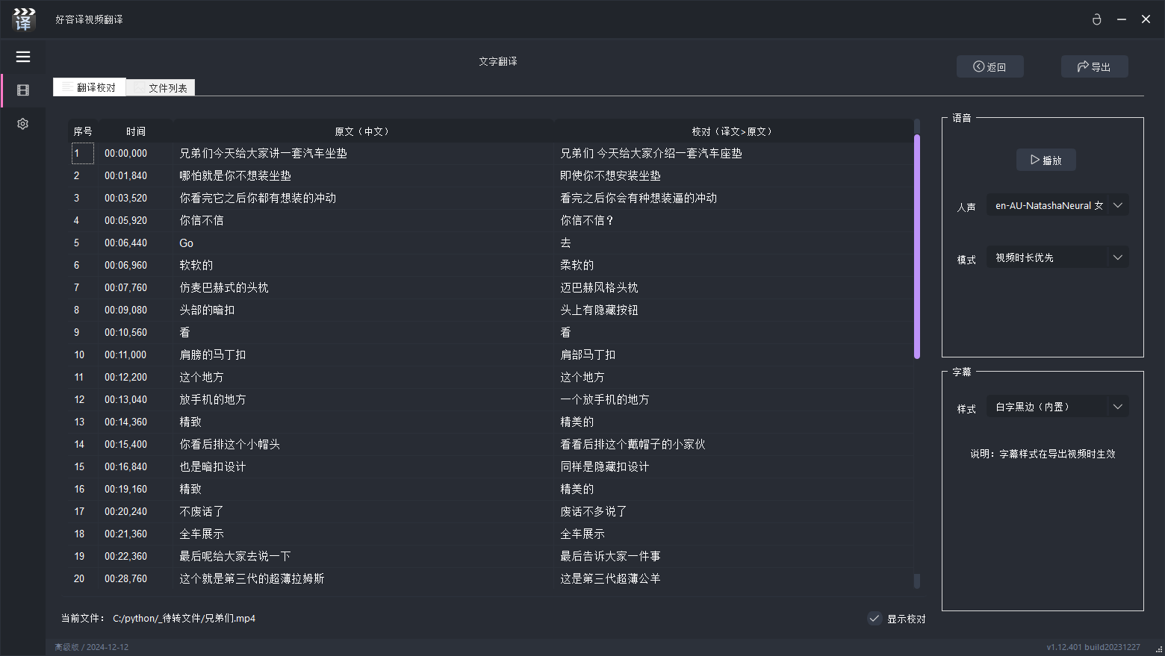Screen dimensions: 1165x656
Task: Click the 返回 back button
Action: 990,66
